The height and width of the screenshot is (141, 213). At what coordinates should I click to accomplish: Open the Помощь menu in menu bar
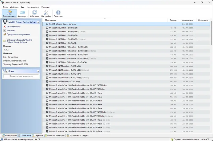pyautogui.click(x=45, y=7)
